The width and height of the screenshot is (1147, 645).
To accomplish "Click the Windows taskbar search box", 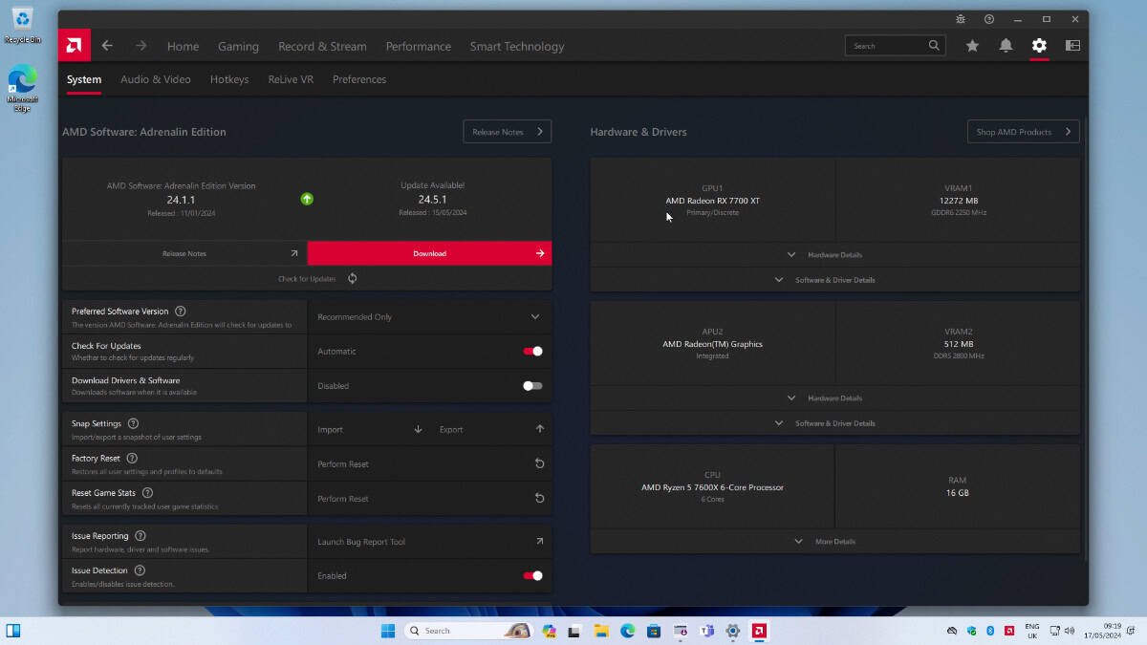I will [x=469, y=631].
